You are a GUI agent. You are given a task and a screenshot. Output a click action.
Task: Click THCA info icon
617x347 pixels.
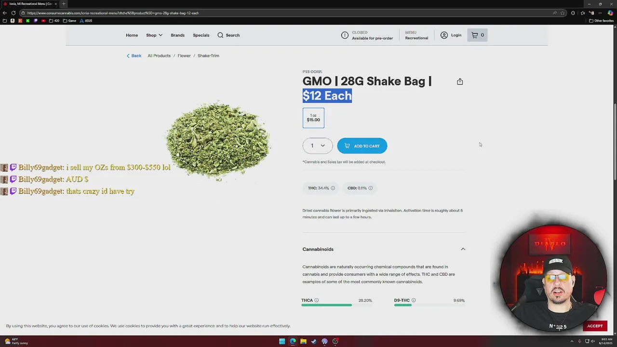pos(317,300)
